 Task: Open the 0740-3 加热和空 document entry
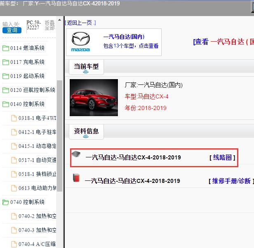[x=37, y=230]
